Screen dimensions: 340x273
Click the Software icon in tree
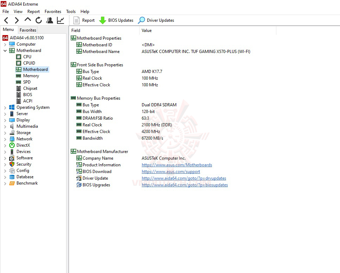pyautogui.click(x=12, y=158)
